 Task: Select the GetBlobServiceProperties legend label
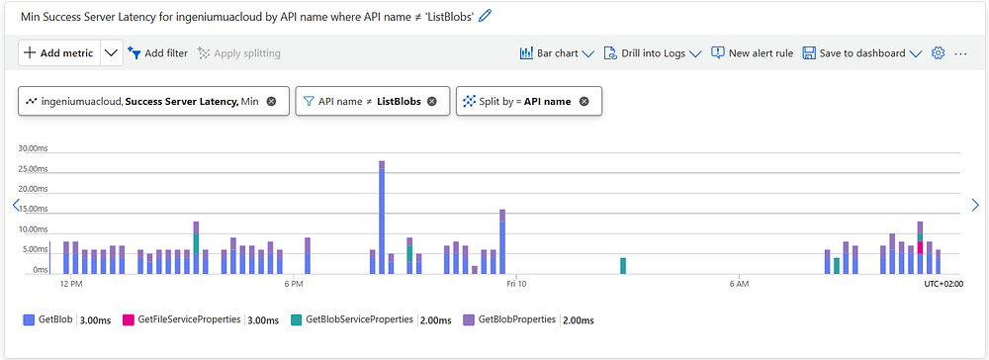click(360, 319)
